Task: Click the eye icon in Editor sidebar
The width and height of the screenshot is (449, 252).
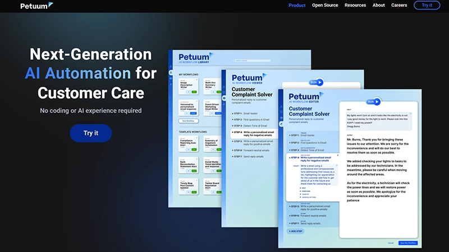Action: coord(281,118)
